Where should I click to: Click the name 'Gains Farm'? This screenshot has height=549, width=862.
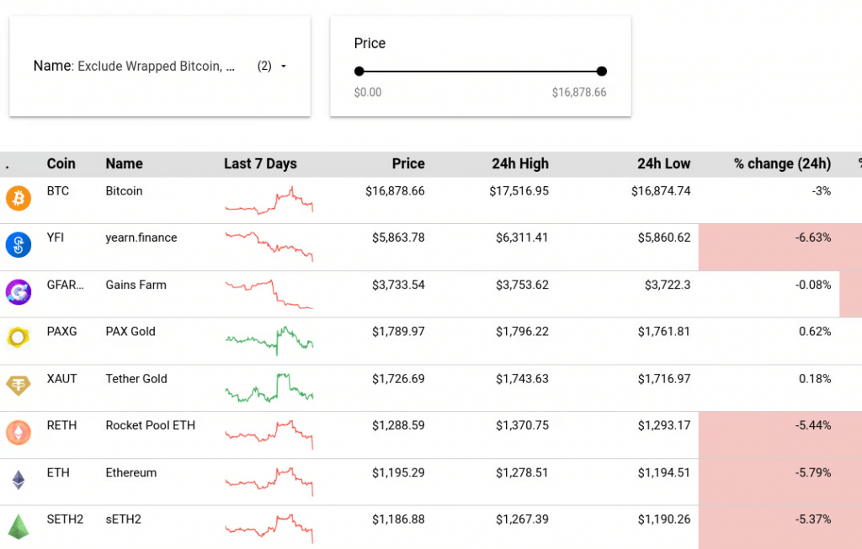point(136,285)
